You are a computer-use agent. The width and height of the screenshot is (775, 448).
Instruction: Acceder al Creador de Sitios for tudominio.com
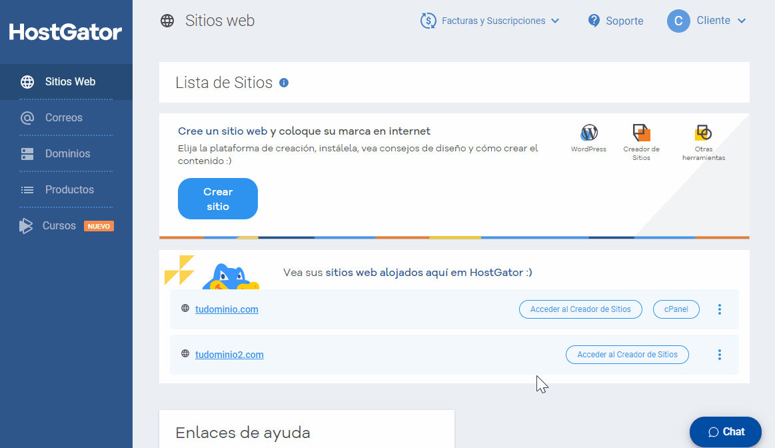581,309
